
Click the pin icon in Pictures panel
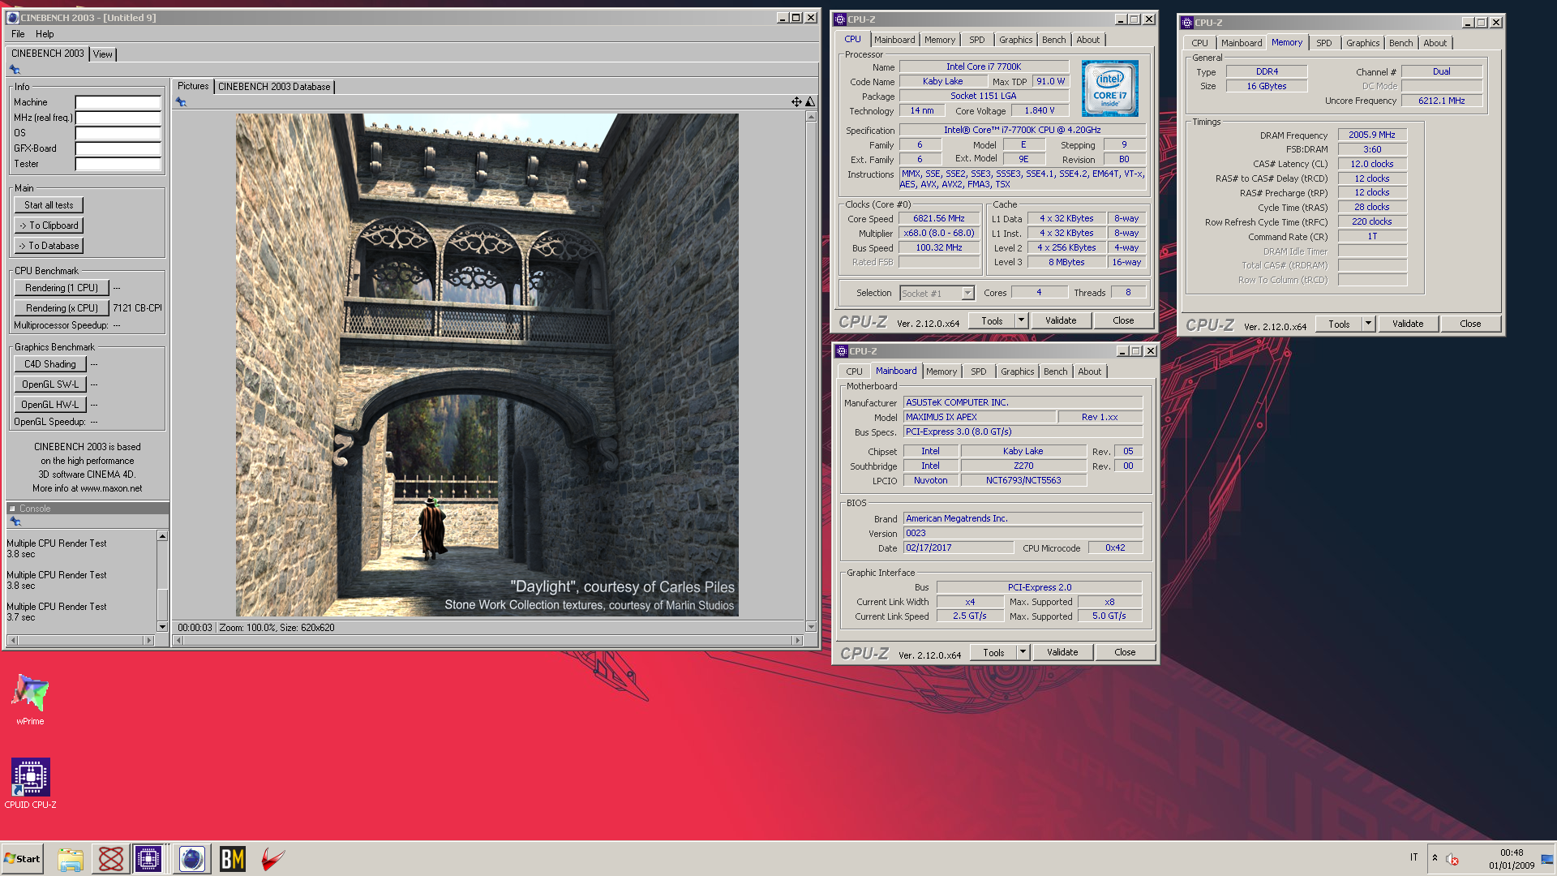(181, 102)
